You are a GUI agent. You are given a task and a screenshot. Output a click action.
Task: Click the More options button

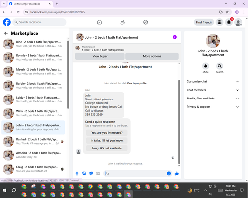click(x=152, y=56)
